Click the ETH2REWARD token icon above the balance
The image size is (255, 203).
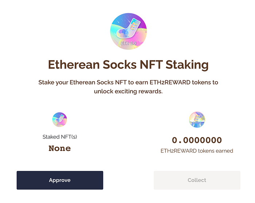pos(197,120)
